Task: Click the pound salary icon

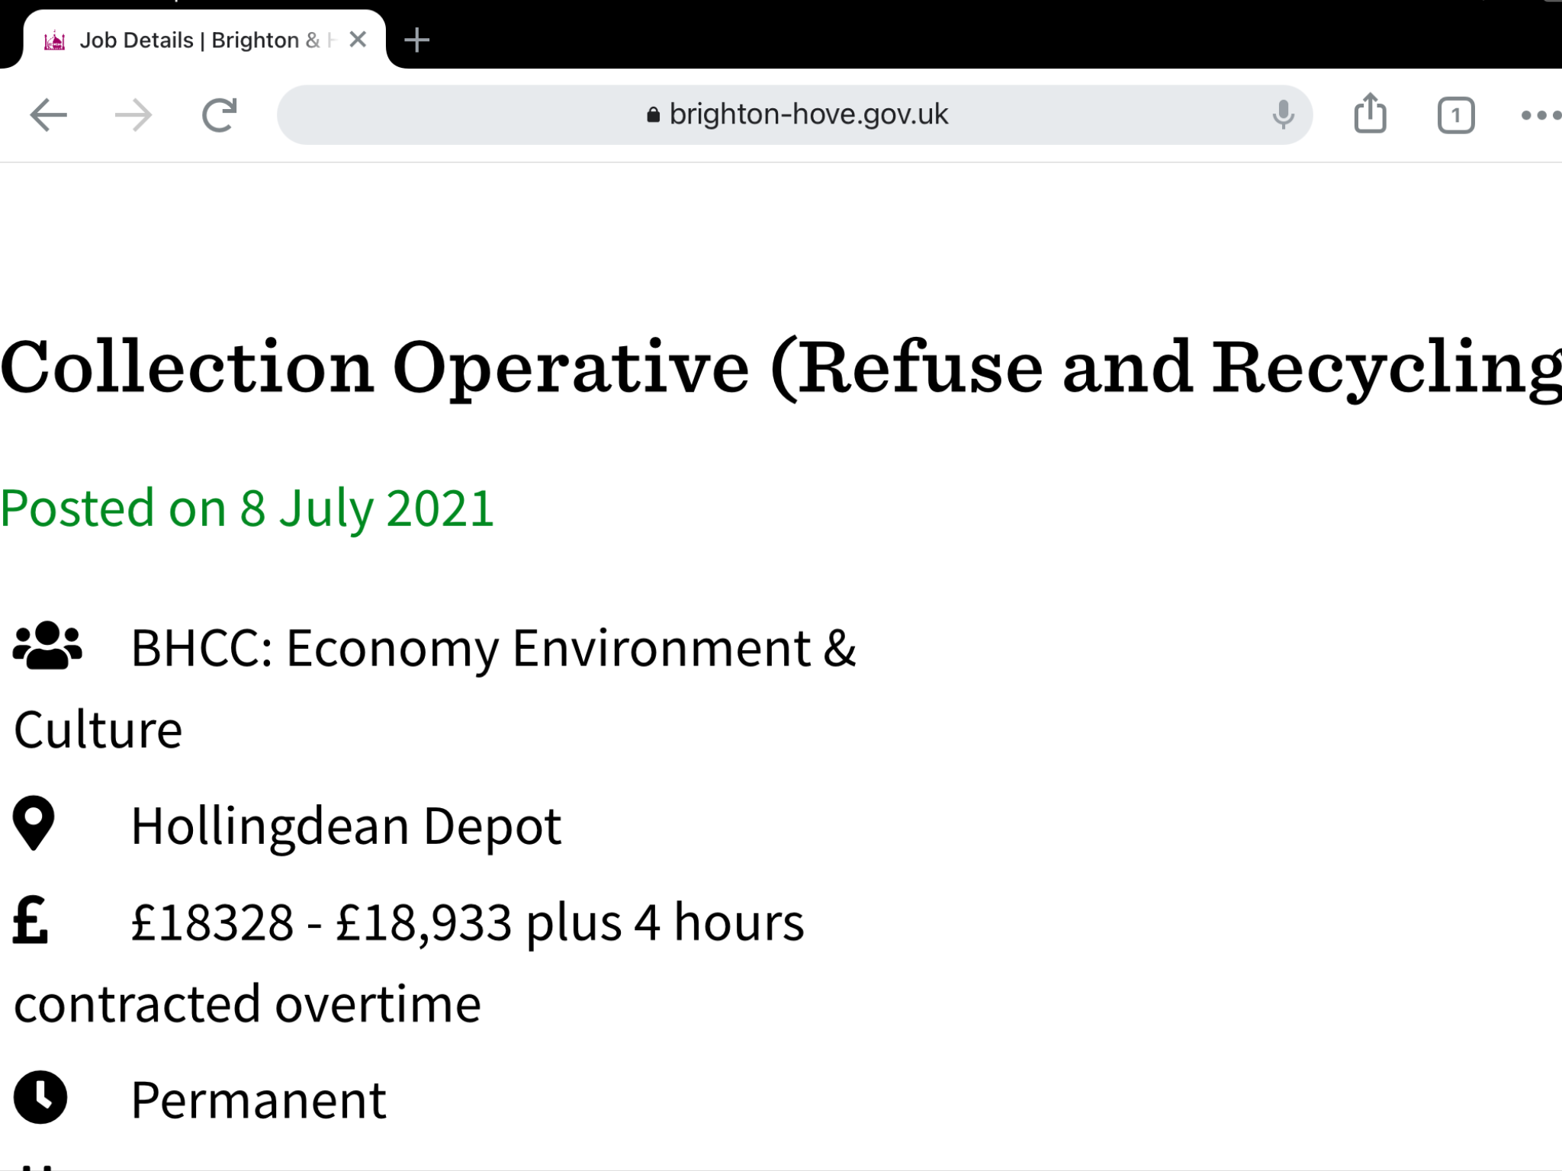Action: point(31,919)
